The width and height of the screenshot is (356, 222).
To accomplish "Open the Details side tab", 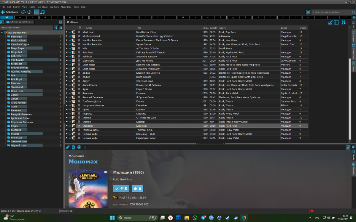I will coord(354,155).
